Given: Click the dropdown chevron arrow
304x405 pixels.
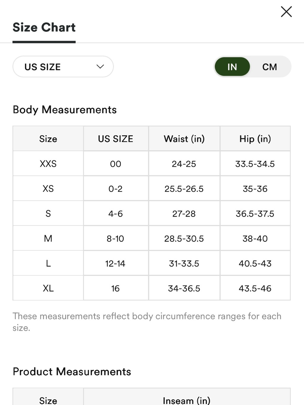Looking at the screenshot, I should click(x=100, y=67).
